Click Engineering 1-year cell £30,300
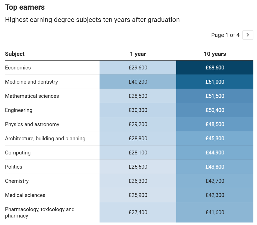The image size is (257, 225). [x=138, y=110]
